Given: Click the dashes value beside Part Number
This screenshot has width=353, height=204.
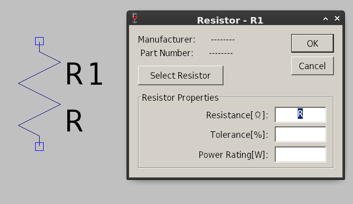Looking at the screenshot, I should tap(221, 53).
